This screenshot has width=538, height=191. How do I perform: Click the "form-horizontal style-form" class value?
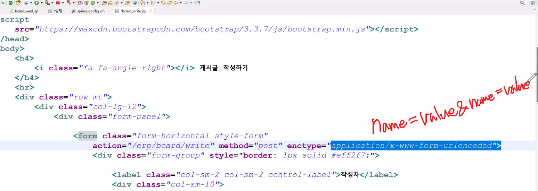[203, 136]
